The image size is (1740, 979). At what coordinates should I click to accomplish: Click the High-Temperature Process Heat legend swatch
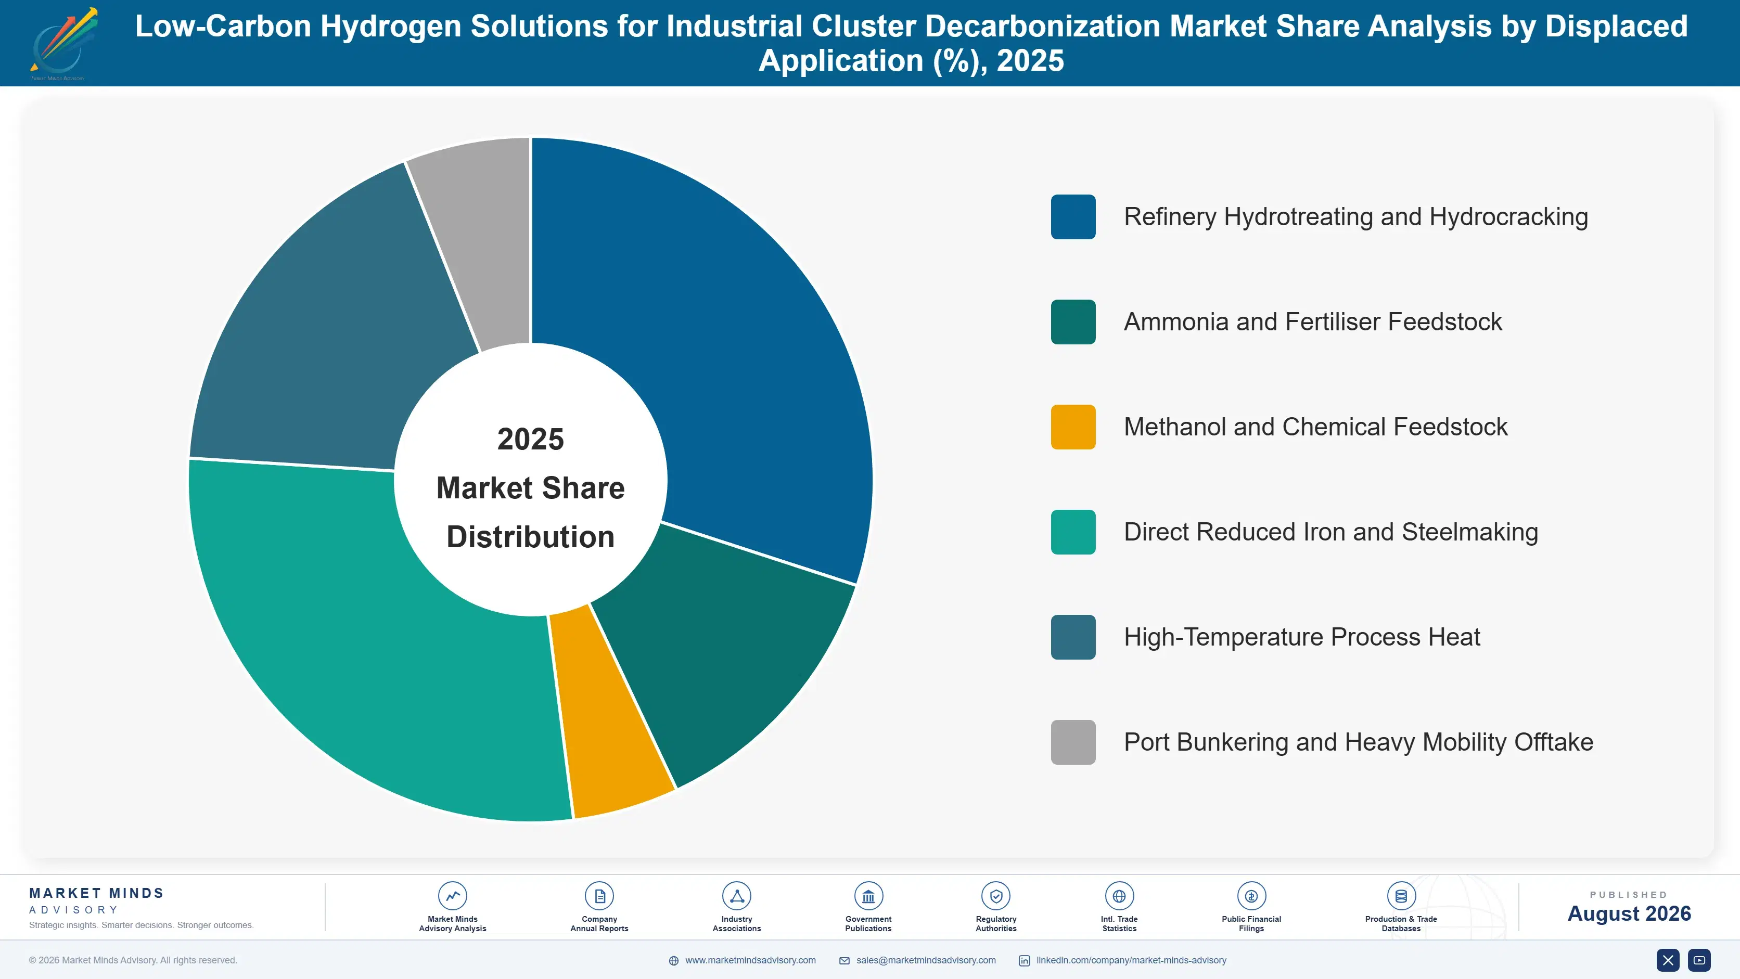point(1072,637)
